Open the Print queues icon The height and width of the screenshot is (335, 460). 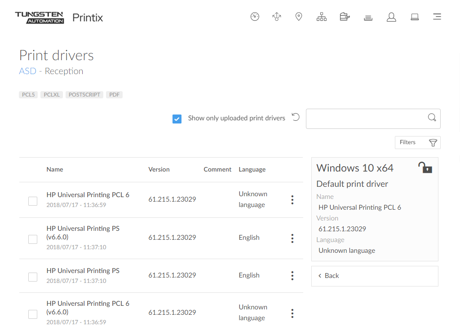[x=345, y=17]
